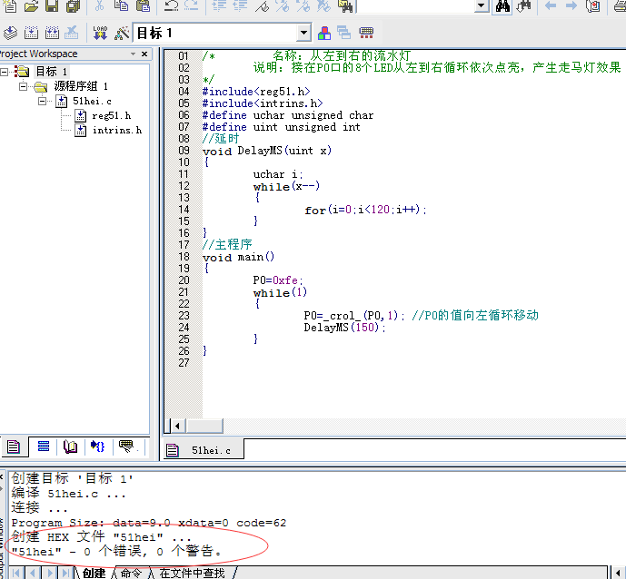Click the Find in Files icon
626x579 pixels.
click(x=345, y=6)
